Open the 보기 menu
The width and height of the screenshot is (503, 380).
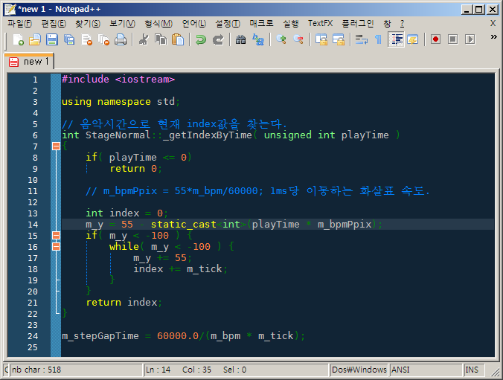tap(122, 23)
